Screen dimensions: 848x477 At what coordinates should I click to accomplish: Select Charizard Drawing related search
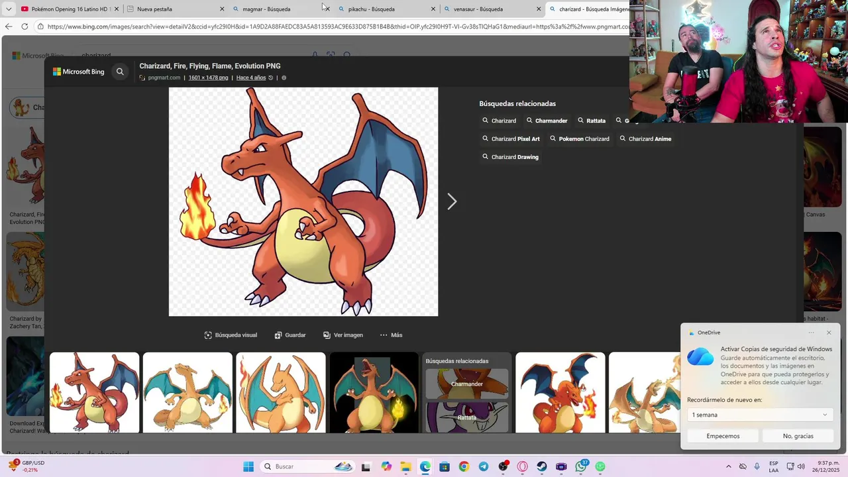click(x=510, y=157)
